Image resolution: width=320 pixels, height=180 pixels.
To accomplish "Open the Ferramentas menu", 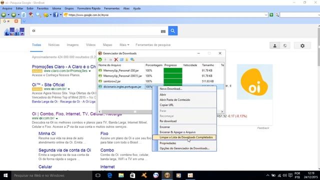I will point(111,8).
